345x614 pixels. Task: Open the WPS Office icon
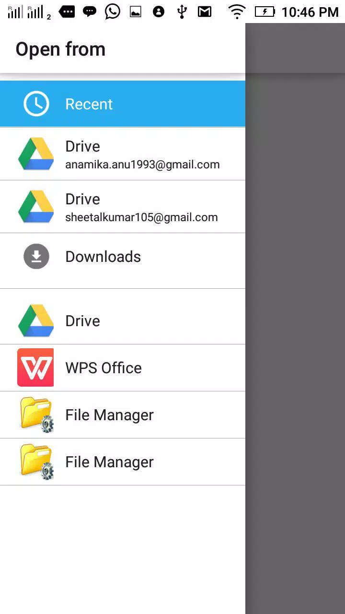pos(35,368)
